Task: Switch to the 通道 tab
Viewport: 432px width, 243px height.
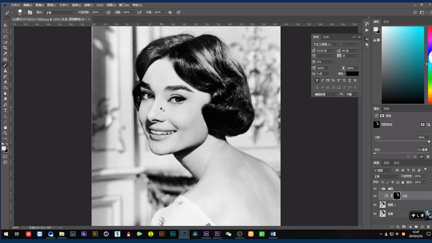Action: point(386,163)
